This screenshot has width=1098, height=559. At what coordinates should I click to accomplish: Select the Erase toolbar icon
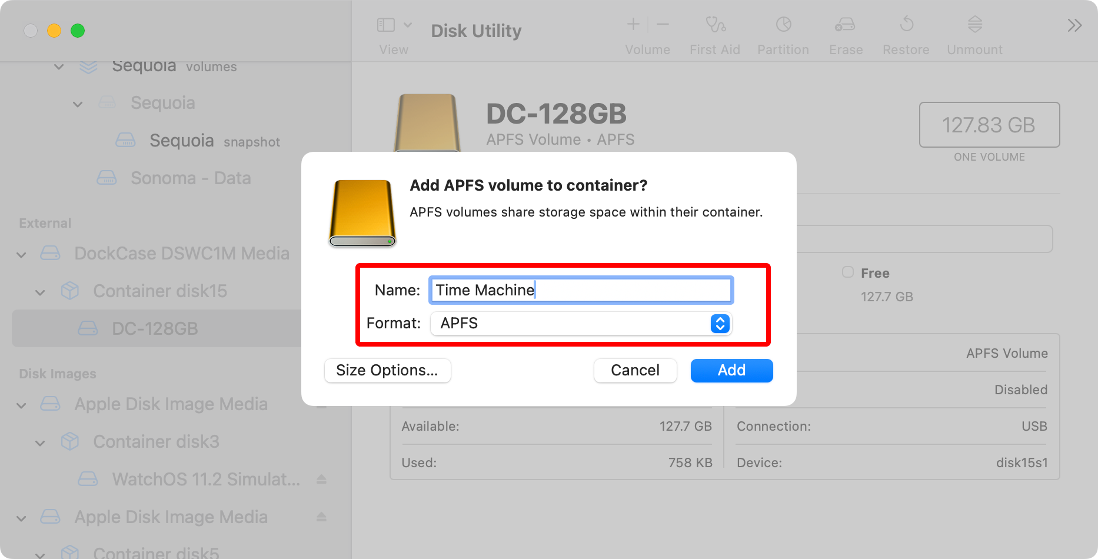[846, 24]
